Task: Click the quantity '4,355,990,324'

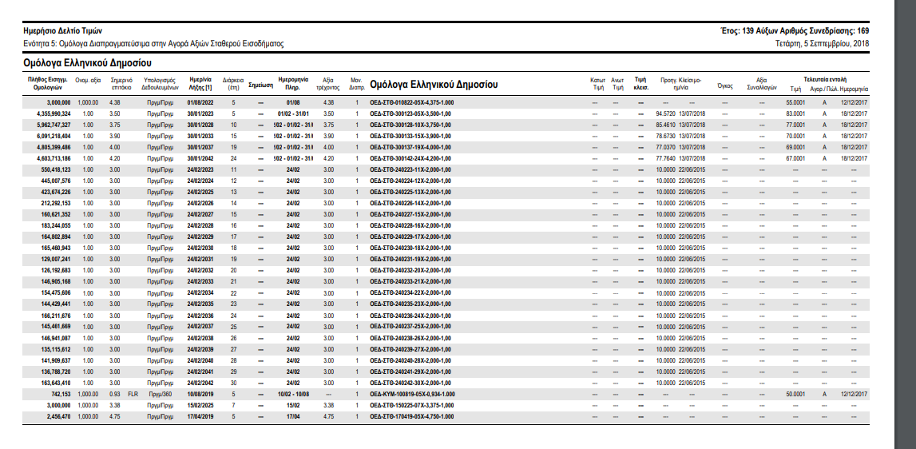Action: coord(54,113)
